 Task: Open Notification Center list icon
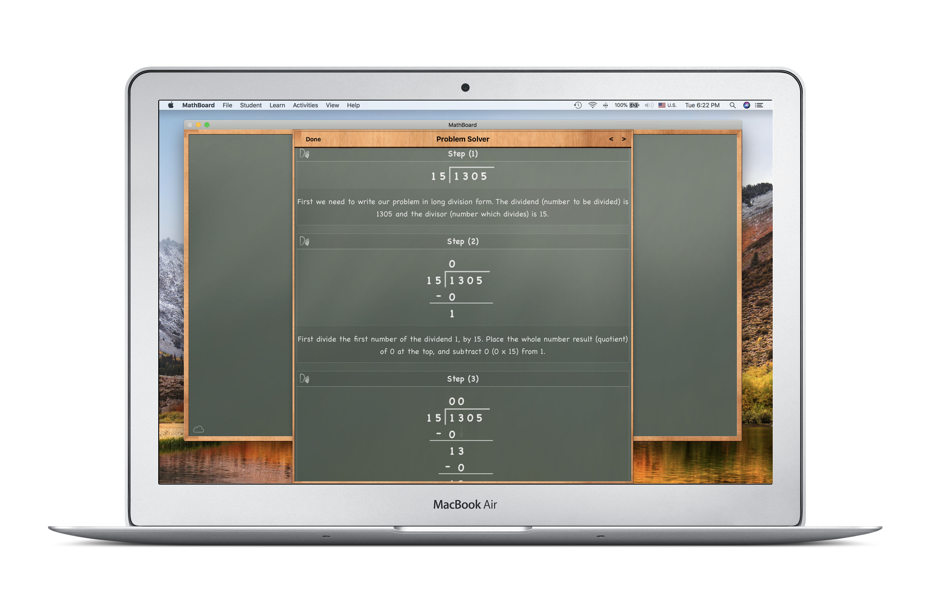759,105
